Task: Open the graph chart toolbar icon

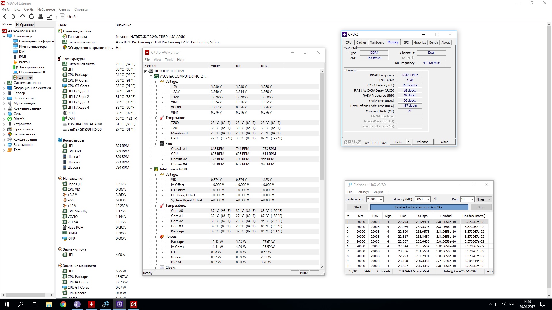Action: (49, 17)
